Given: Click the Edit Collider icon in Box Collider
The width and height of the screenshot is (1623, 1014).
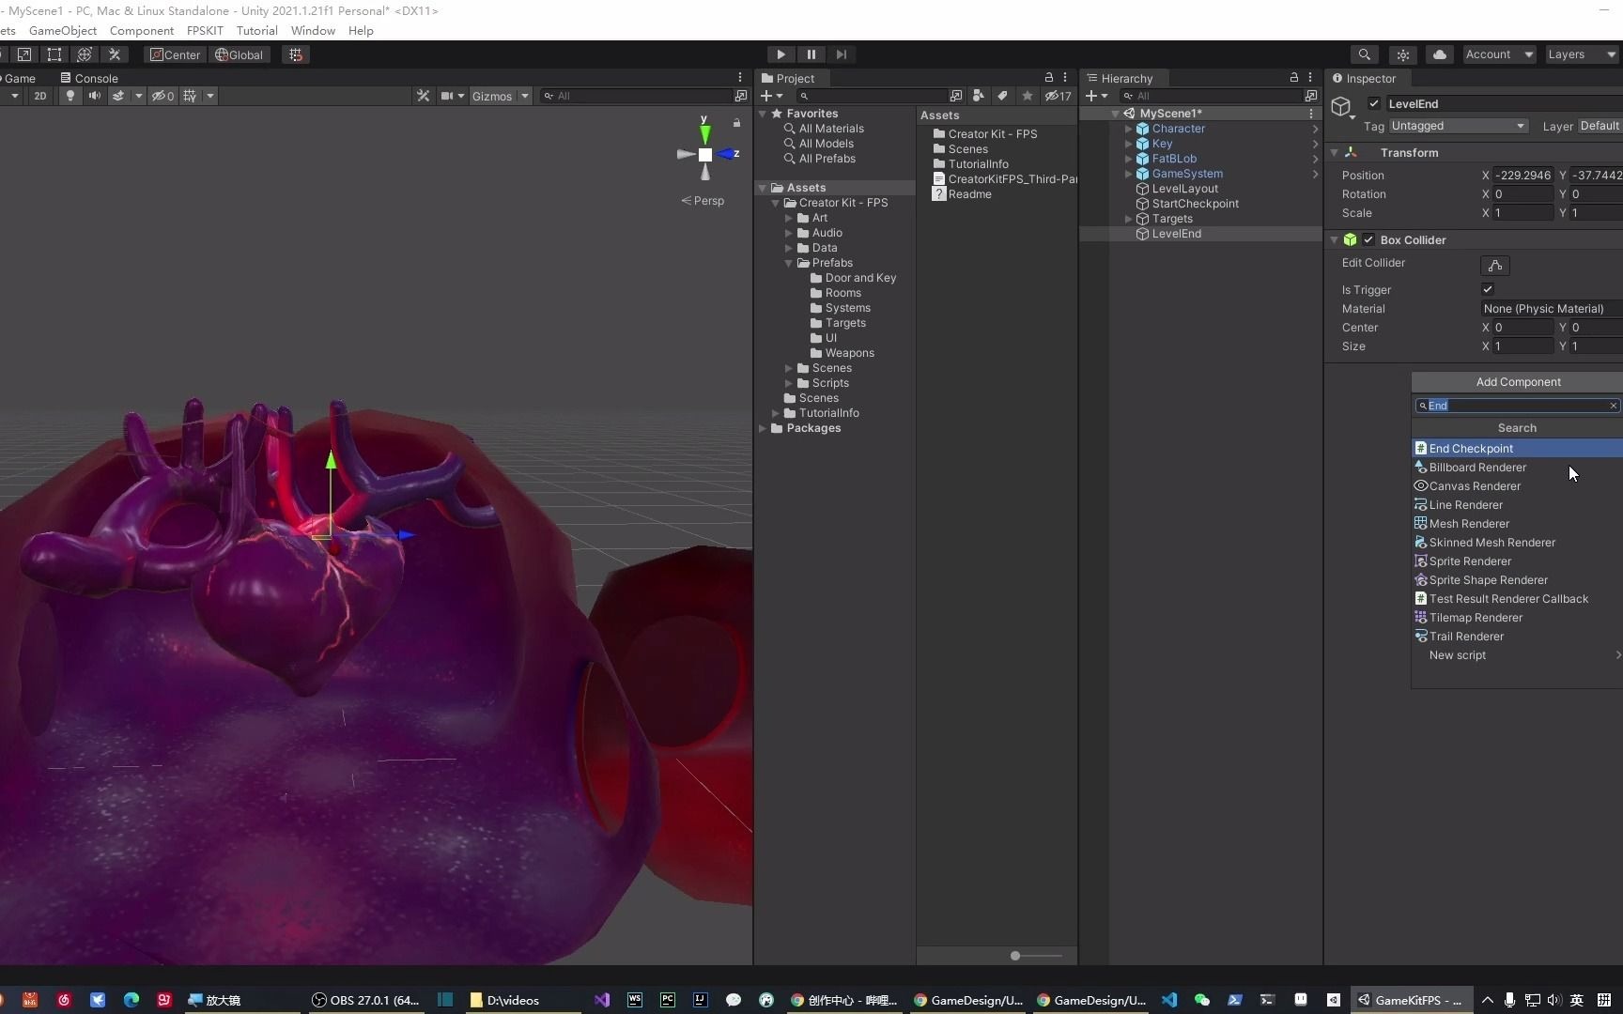Looking at the screenshot, I should [1495, 266].
